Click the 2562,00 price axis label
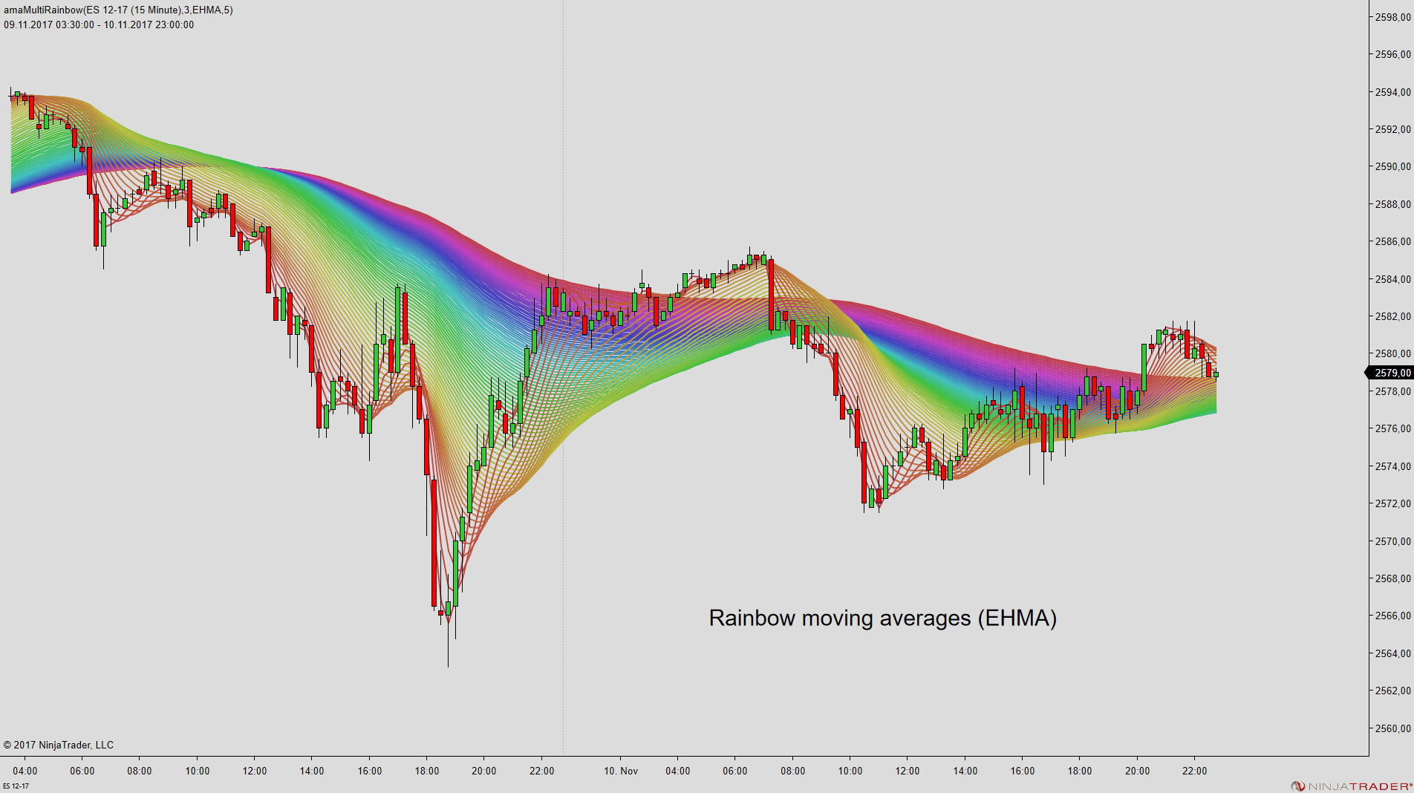This screenshot has width=1414, height=793. [1393, 691]
